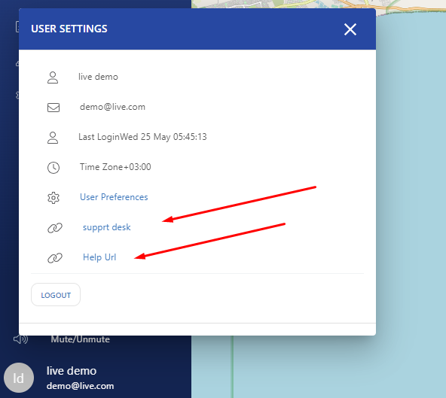
Task: Click the envelope email icon
Action: coord(53,108)
